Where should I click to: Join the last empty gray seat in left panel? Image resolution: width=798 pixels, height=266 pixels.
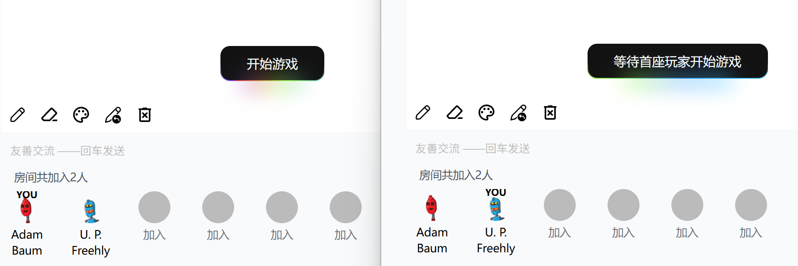click(346, 207)
